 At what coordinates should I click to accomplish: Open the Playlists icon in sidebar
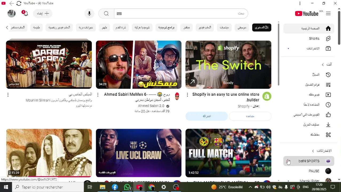pyautogui.click(x=328, y=85)
